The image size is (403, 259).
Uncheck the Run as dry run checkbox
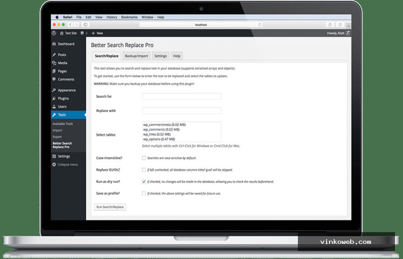144,181
